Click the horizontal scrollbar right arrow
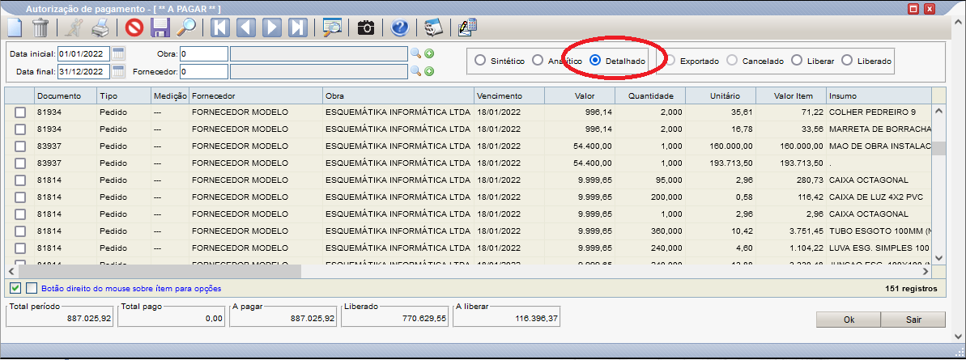966x360 pixels. click(925, 271)
